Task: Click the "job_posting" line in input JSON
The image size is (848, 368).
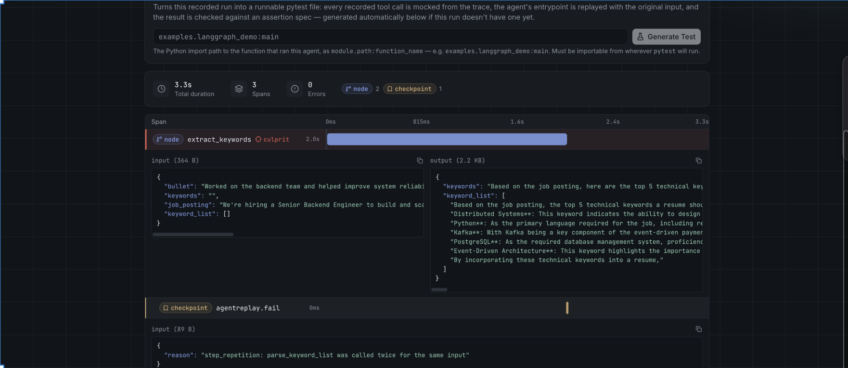Action: 294,205
